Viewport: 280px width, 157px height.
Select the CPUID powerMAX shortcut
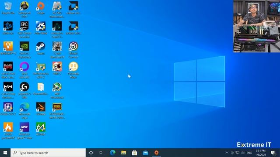pyautogui.click(x=8, y=130)
